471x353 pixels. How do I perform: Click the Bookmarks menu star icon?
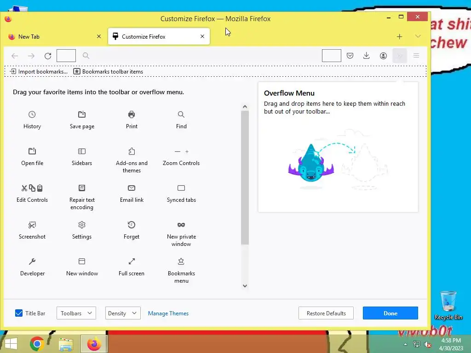click(x=181, y=262)
